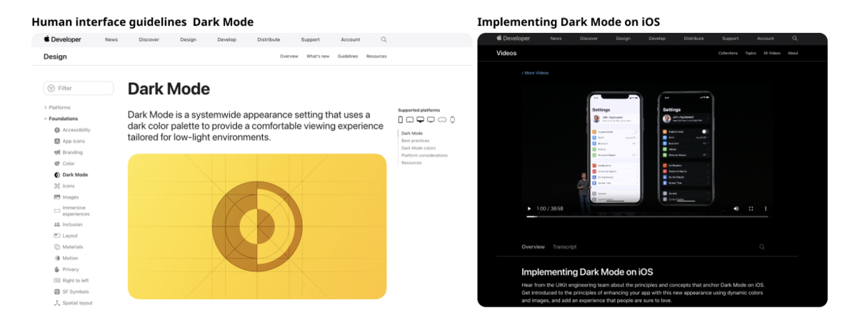Jump to Dark Mode colors in page contents
This screenshot has width=857, height=328.
[x=419, y=148]
